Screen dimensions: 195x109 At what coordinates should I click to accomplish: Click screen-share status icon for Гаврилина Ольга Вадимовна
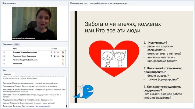click(58, 56)
